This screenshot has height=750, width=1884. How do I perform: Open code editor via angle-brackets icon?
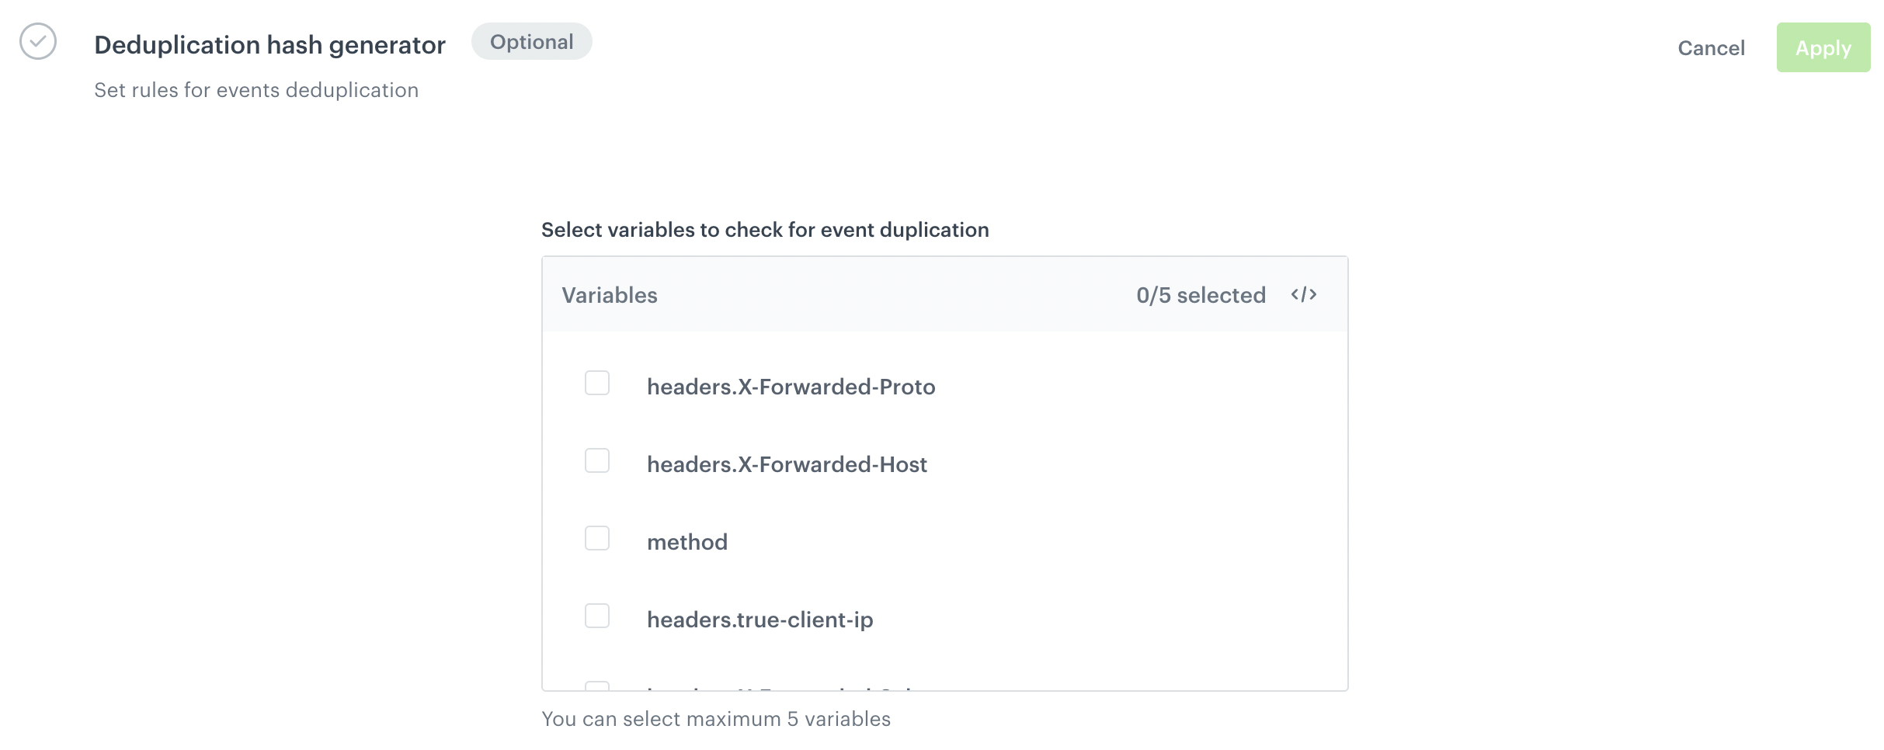[x=1303, y=294]
